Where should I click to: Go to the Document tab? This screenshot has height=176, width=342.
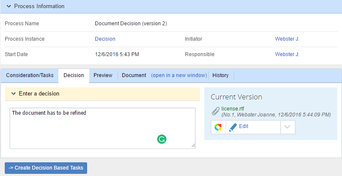[134, 75]
